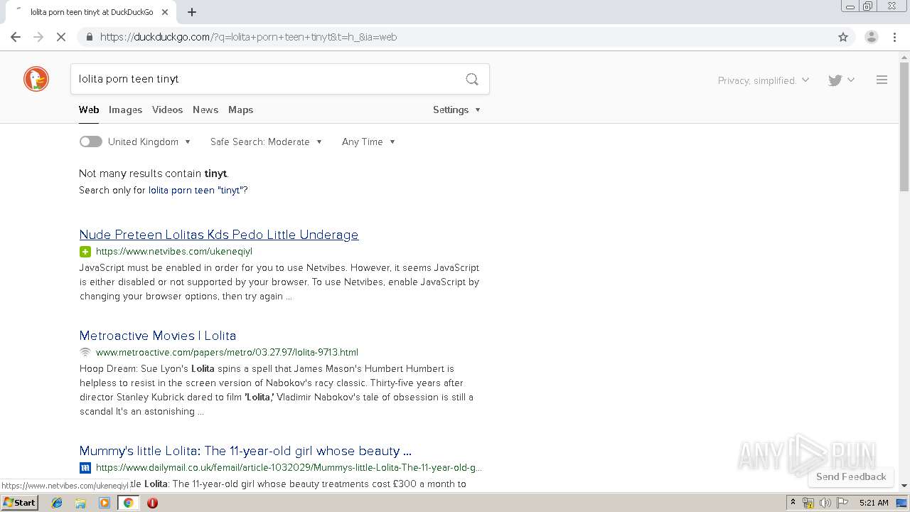View site information via the lock icon
Screen dimensions: 910x512
pos(90,37)
